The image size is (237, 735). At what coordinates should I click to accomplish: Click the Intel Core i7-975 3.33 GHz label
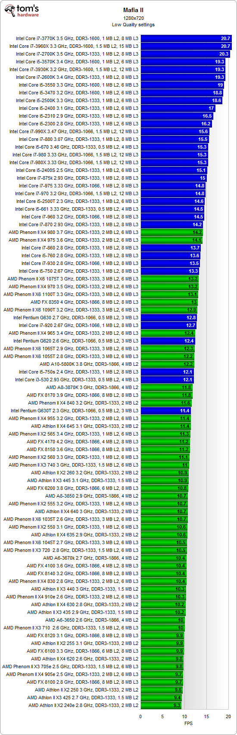pyautogui.click(x=78, y=186)
